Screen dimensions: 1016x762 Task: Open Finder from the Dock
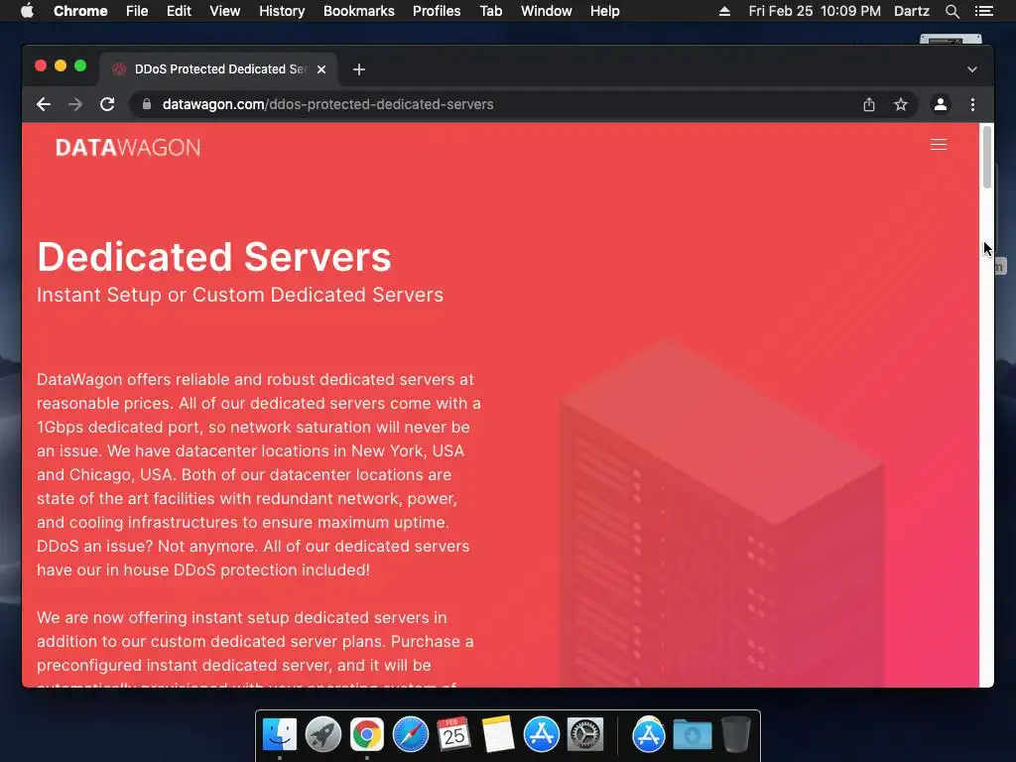[280, 735]
